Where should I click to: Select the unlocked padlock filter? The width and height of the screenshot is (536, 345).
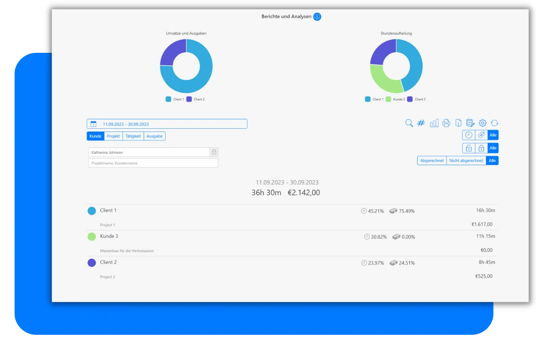469,148
